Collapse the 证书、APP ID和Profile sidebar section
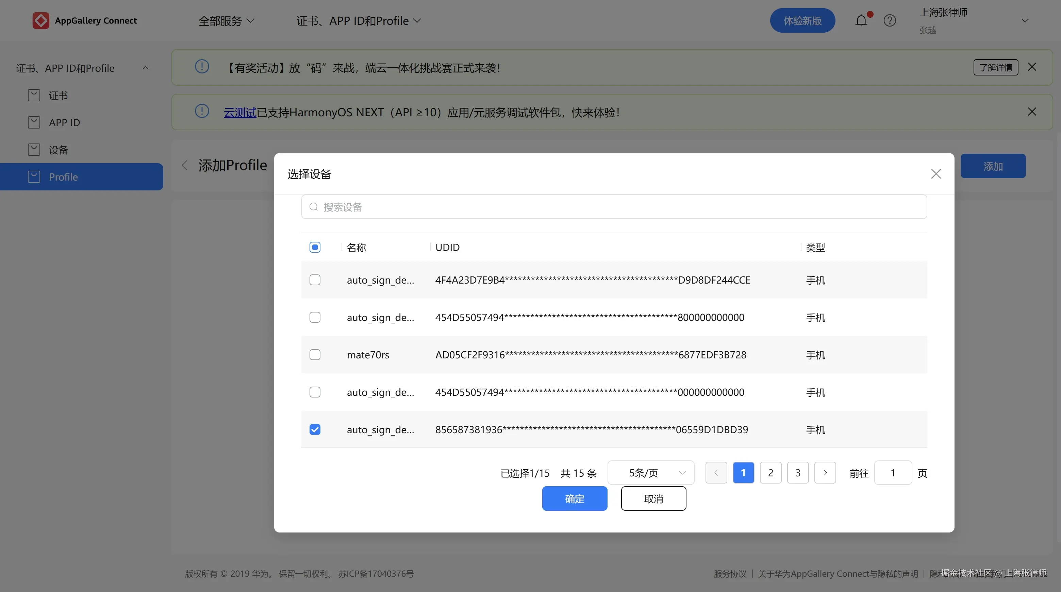 click(145, 68)
